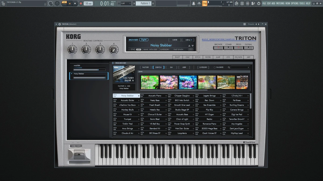Switch to the IFX/MFX tab
This screenshot has width=323, height=181.
(x=238, y=57)
